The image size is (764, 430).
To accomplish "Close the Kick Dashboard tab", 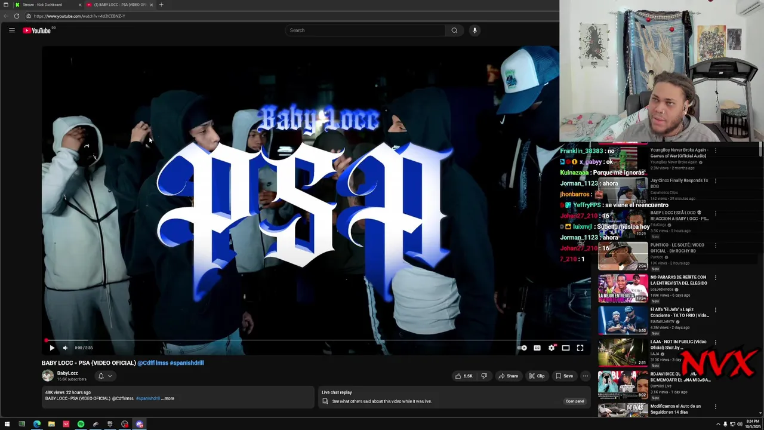I will 80,5.
